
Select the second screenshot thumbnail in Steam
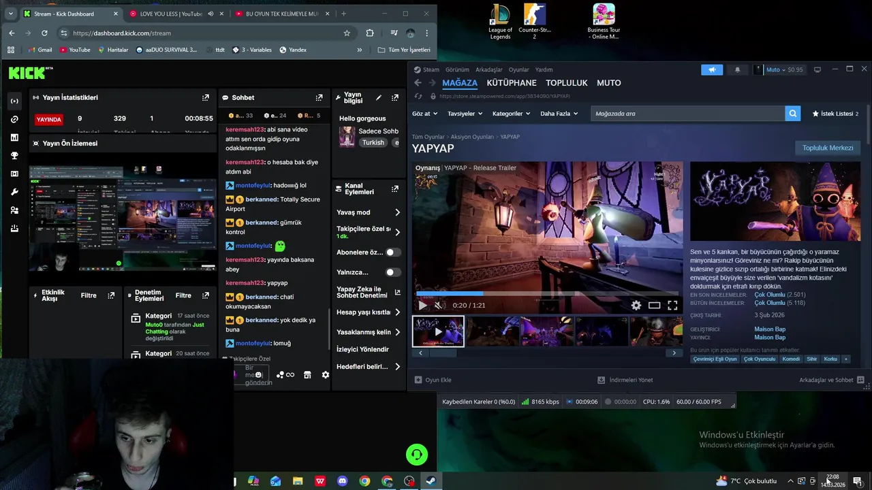pyautogui.click(x=493, y=331)
